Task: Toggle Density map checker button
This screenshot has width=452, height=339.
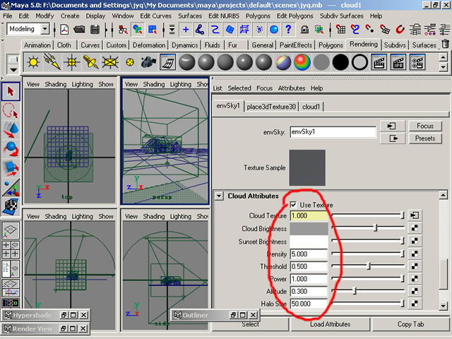Action: coord(415,254)
